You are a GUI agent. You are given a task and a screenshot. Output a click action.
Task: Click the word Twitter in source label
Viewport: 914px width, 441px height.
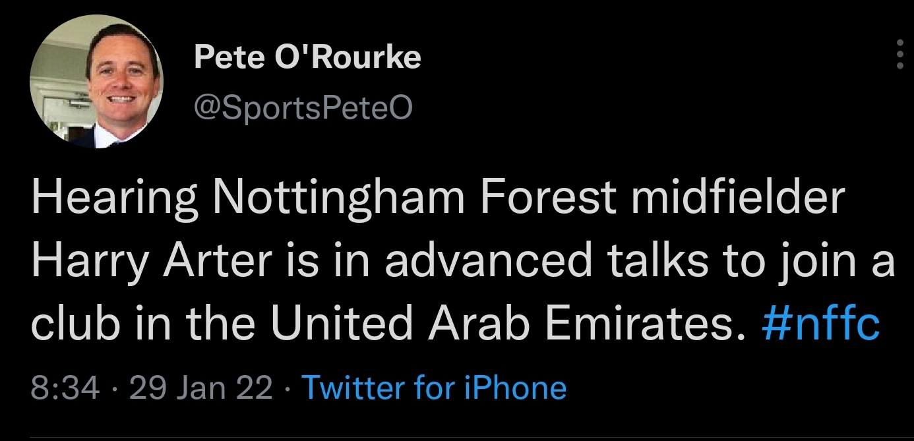[353, 388]
